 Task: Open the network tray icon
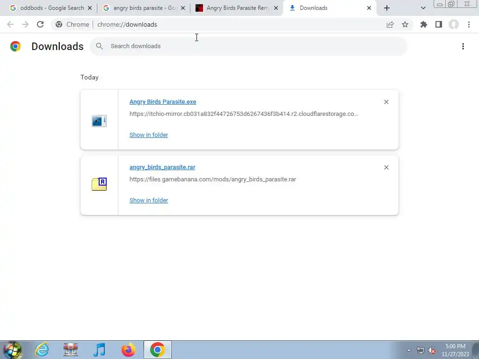(421, 351)
